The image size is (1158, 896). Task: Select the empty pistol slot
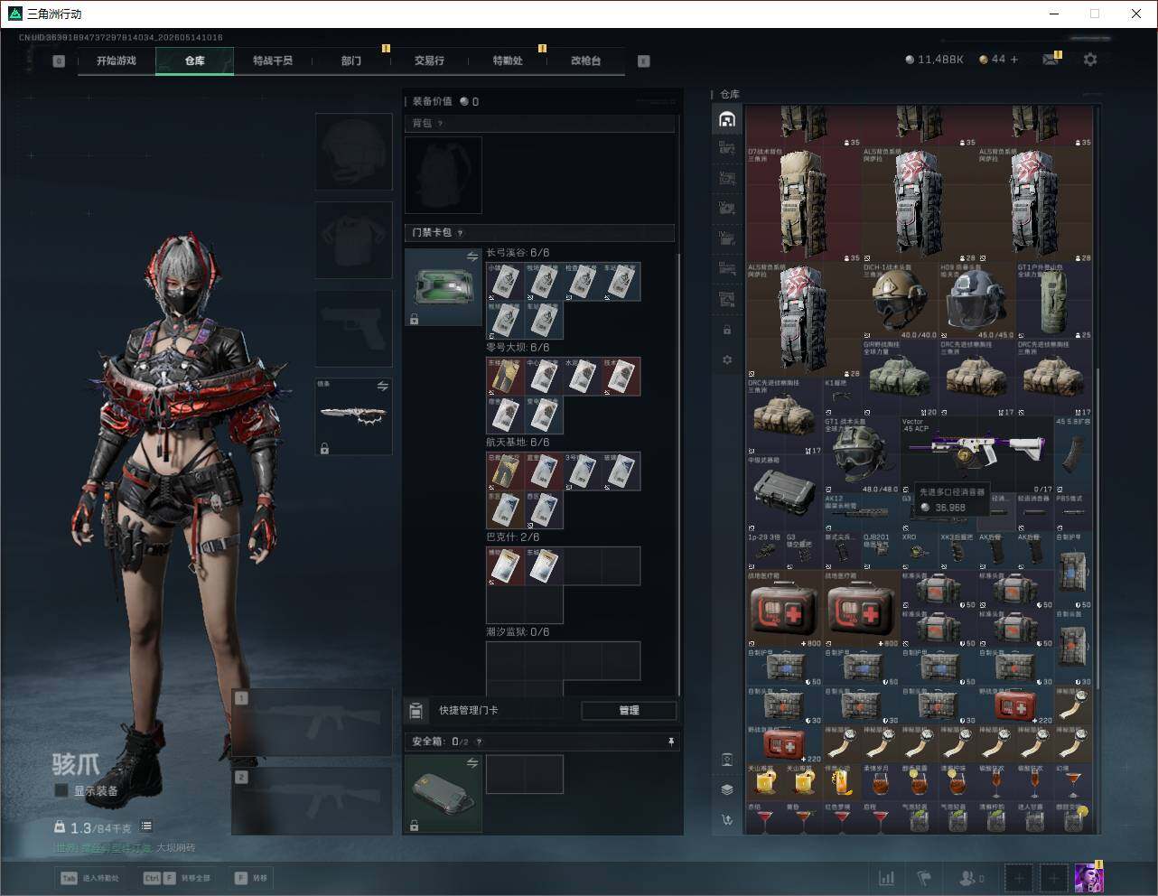point(354,329)
